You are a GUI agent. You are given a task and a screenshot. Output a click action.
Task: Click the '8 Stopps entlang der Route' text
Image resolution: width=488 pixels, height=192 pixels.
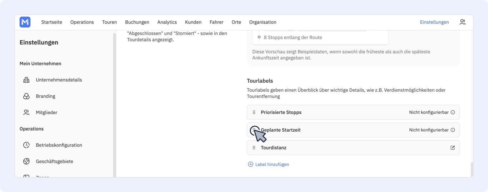[x=293, y=37]
